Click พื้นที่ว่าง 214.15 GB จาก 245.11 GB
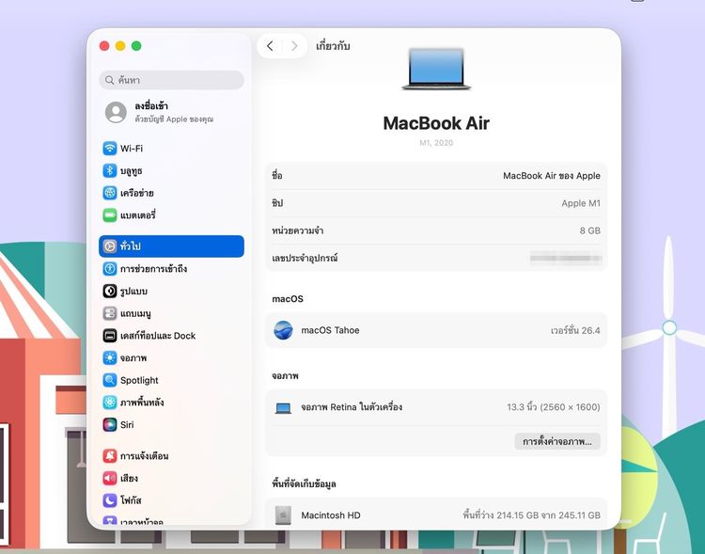 [531, 515]
